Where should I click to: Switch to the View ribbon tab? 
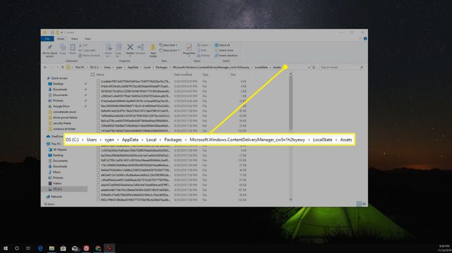88,39
